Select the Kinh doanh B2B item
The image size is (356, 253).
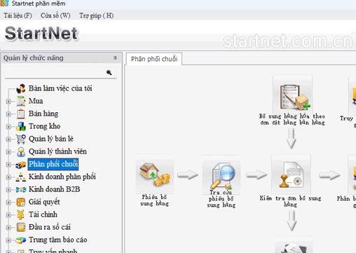54,189
